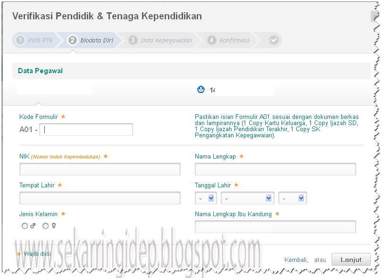Viewport: 384px width, 278px height.
Task: Click the ministry logo icon beside the employee number
Action: (x=201, y=89)
